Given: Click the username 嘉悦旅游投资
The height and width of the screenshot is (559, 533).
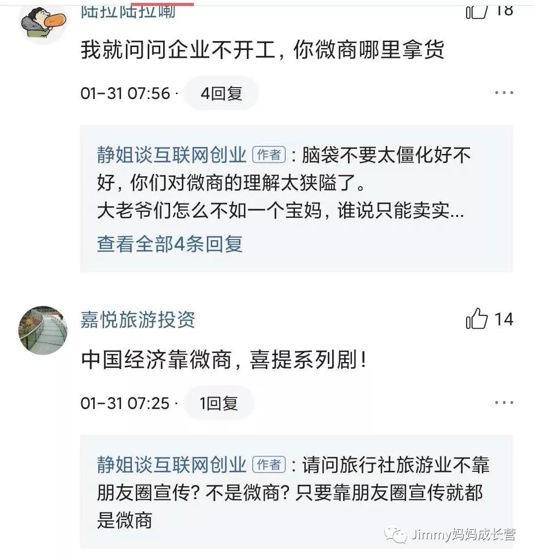Looking at the screenshot, I should 137,320.
